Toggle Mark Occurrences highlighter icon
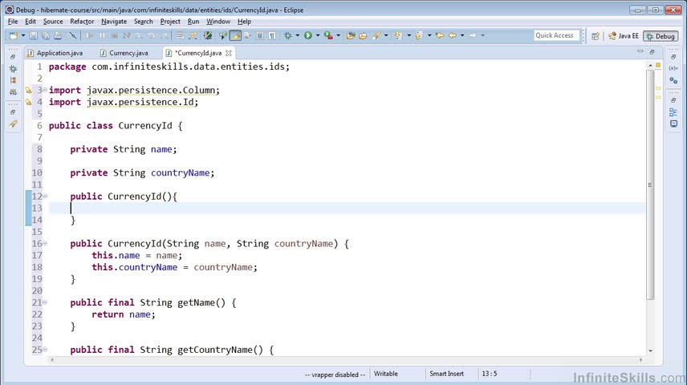This screenshot has height=385, width=687. [x=236, y=35]
